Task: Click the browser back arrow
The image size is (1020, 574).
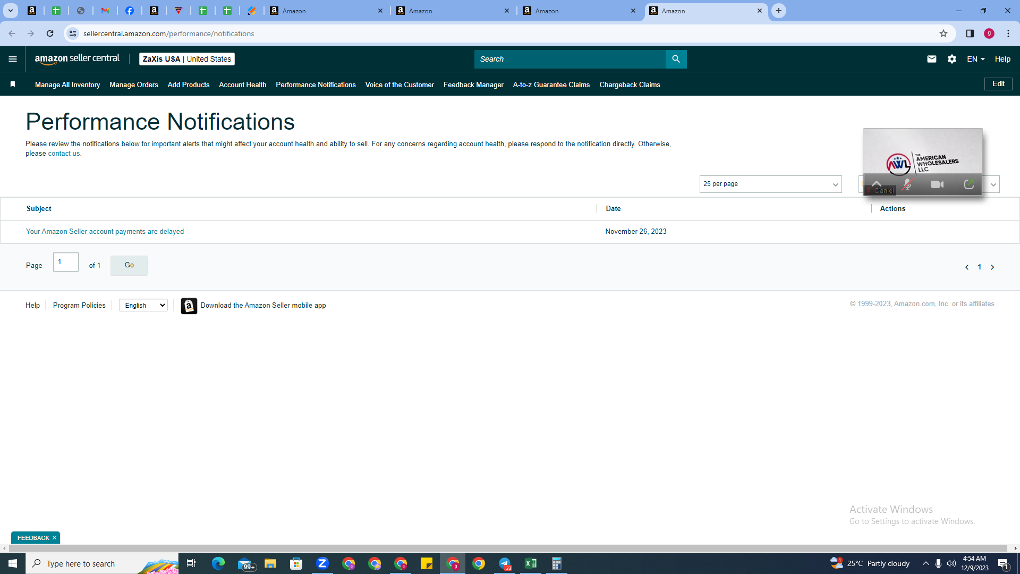Action: coord(12,33)
